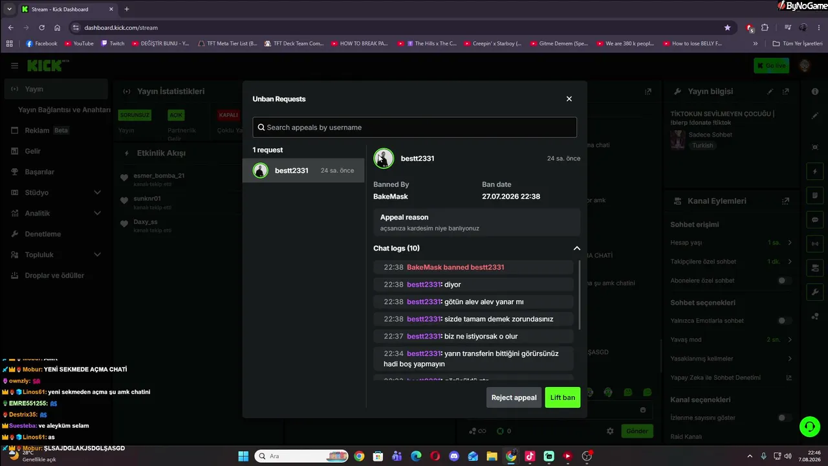Click the Kick logo
This screenshot has height=466, width=828.
click(x=47, y=65)
